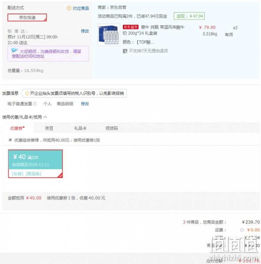Viewport: 261px width, 264px height.
Task: Click 修改 for invoice information
Action: point(85,104)
